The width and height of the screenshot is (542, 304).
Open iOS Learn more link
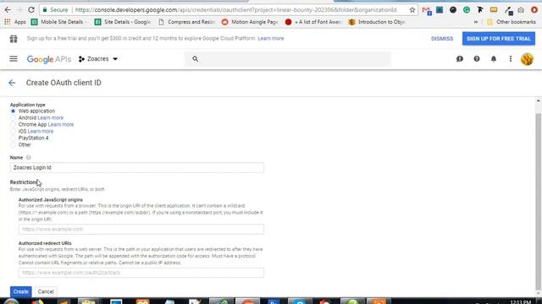point(41,132)
